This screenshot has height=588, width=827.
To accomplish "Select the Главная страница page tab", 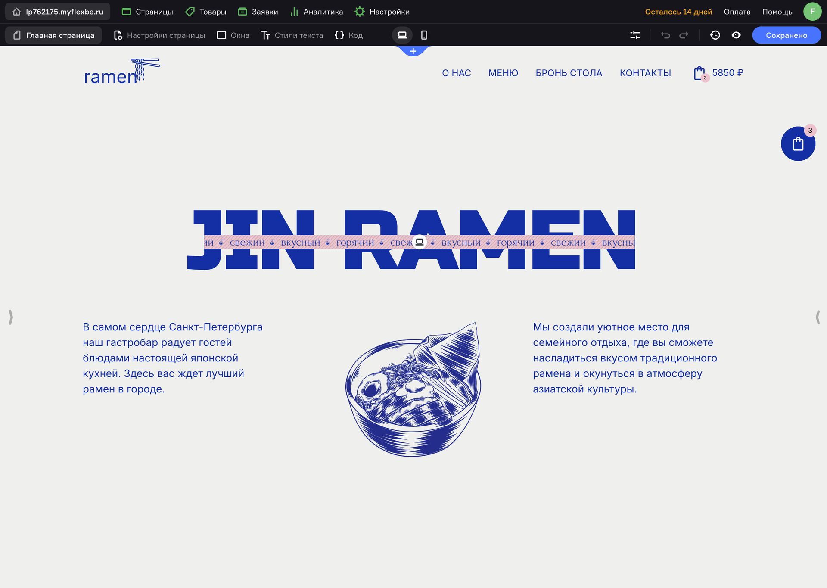I will click(53, 35).
